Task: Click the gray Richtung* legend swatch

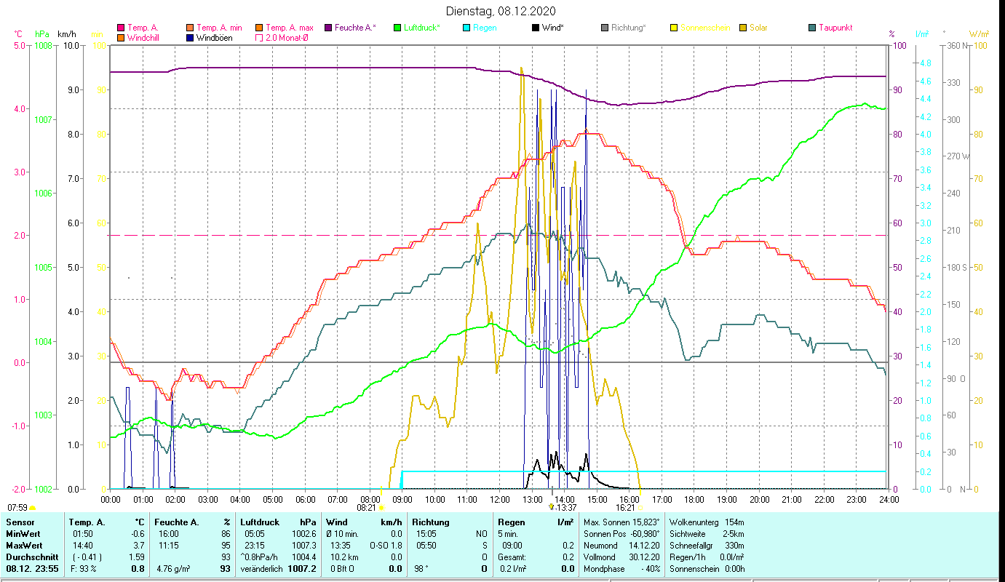Action: [x=604, y=28]
